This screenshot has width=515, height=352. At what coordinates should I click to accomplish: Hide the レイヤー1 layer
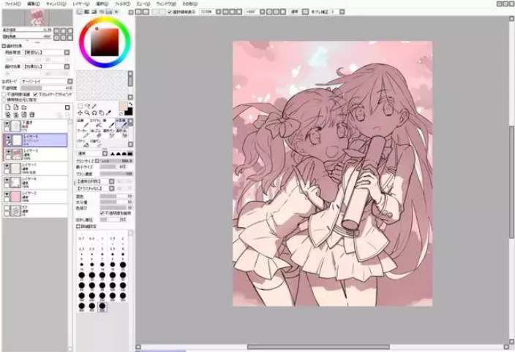pyautogui.click(x=7, y=166)
